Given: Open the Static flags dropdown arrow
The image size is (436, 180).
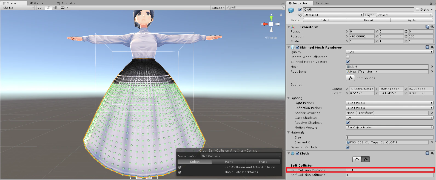Looking at the screenshot, I should tap(432, 10).
